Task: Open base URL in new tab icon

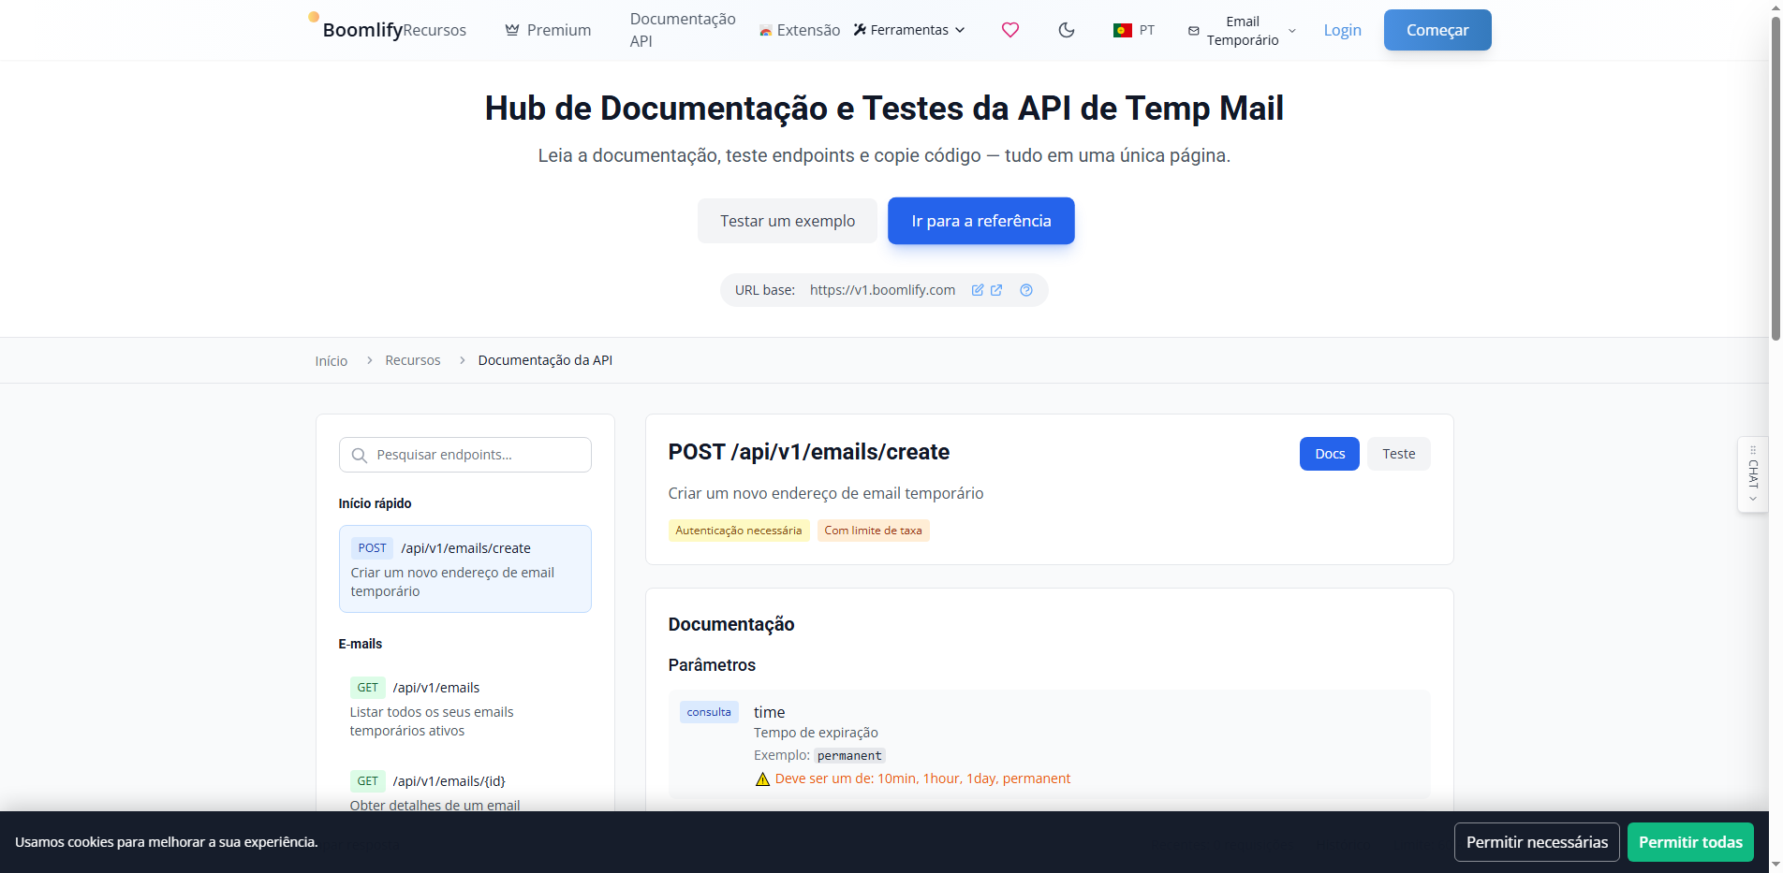Action: pyautogui.click(x=996, y=290)
